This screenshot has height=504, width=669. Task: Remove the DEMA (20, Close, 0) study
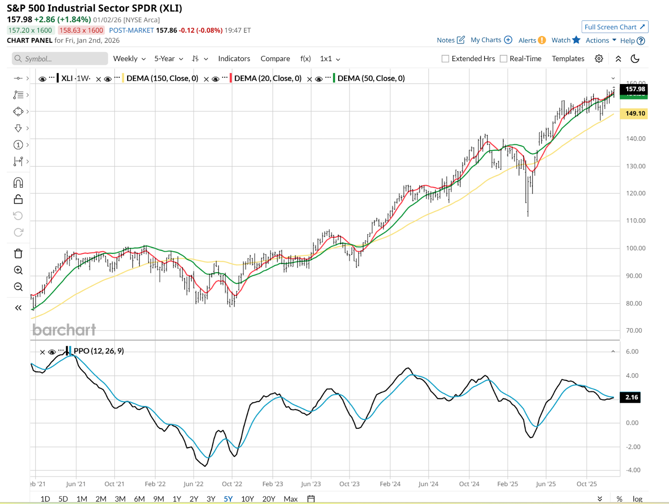(206, 79)
